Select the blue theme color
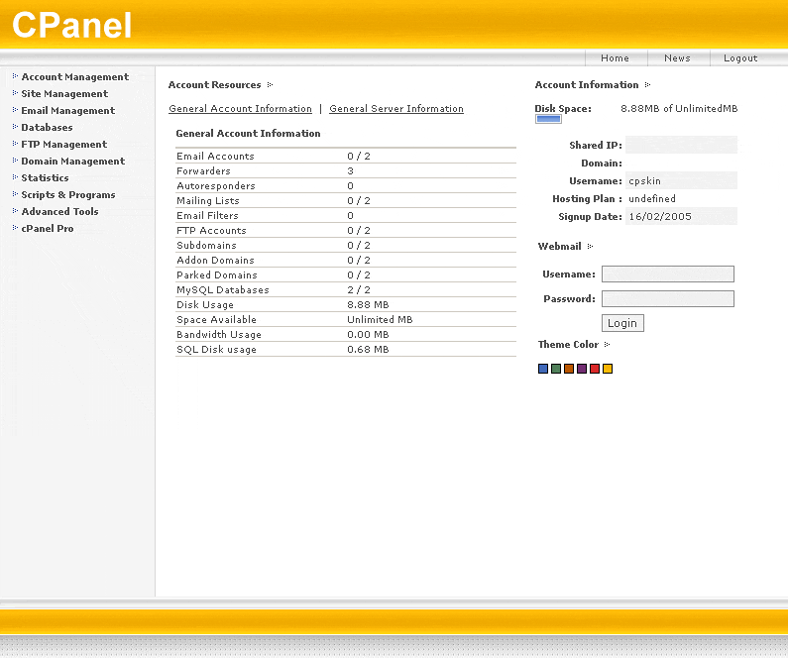The height and width of the screenshot is (658, 788). (x=543, y=369)
